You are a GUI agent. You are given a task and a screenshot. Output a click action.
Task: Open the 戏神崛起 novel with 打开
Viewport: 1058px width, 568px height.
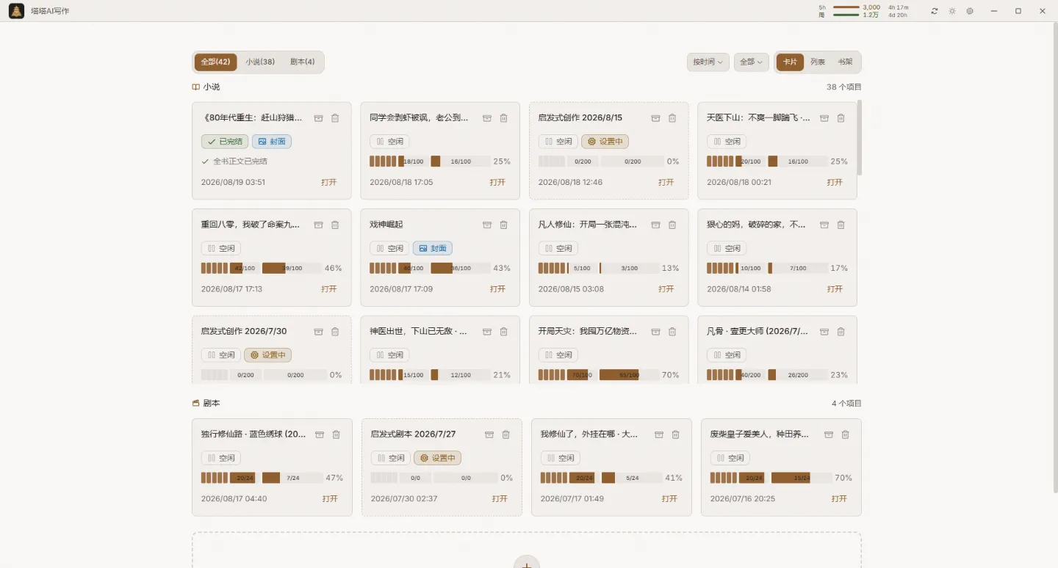(x=497, y=289)
